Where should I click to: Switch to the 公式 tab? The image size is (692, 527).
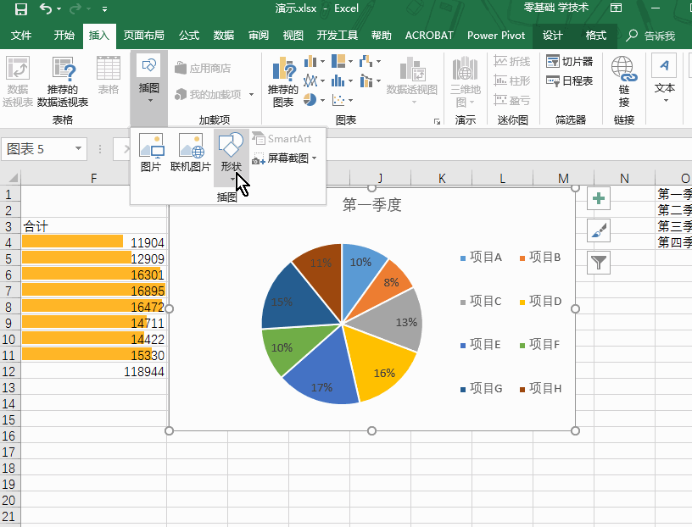(x=189, y=36)
